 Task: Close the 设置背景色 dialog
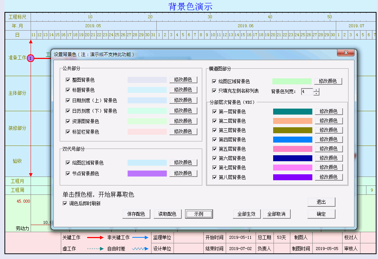346,53
